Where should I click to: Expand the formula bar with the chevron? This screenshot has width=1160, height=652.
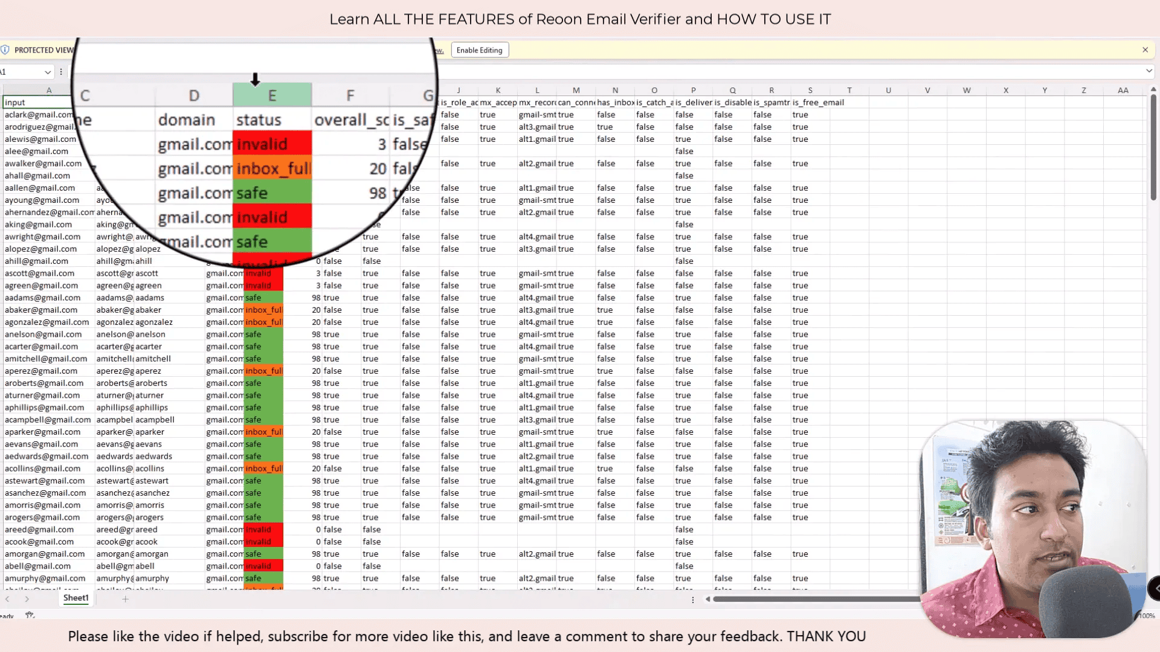[1149, 71]
